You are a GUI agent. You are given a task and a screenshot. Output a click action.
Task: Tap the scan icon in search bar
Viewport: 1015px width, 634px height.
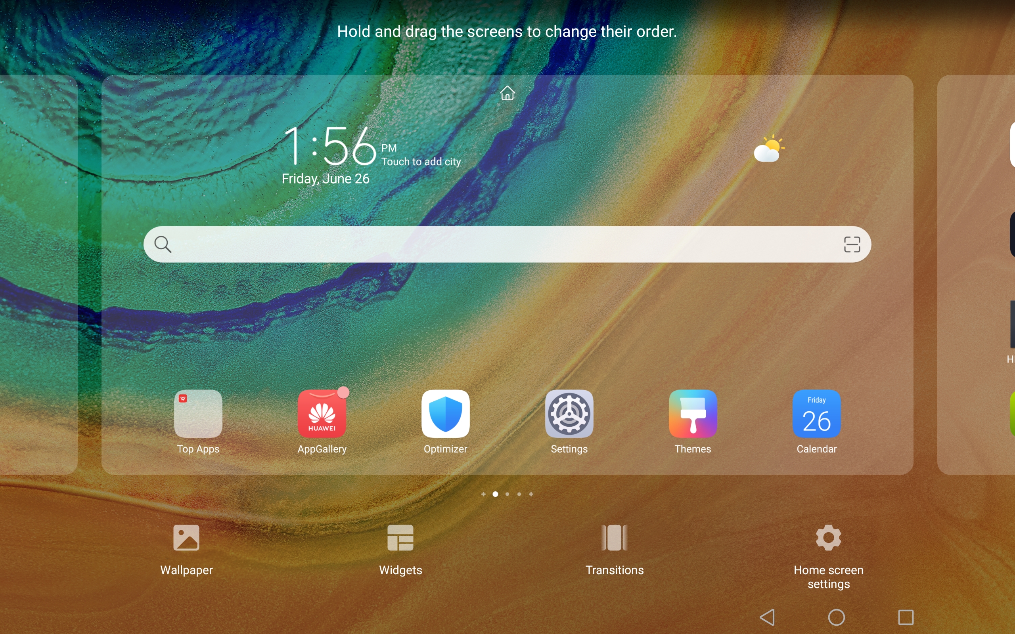[x=852, y=244]
